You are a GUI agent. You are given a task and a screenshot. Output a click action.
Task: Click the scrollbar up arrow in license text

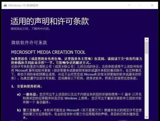click(146, 40)
